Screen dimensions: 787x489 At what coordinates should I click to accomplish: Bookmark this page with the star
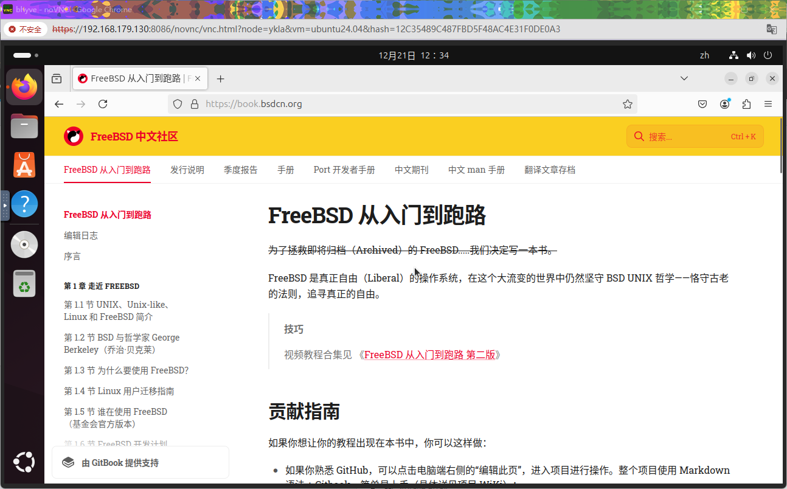point(628,104)
